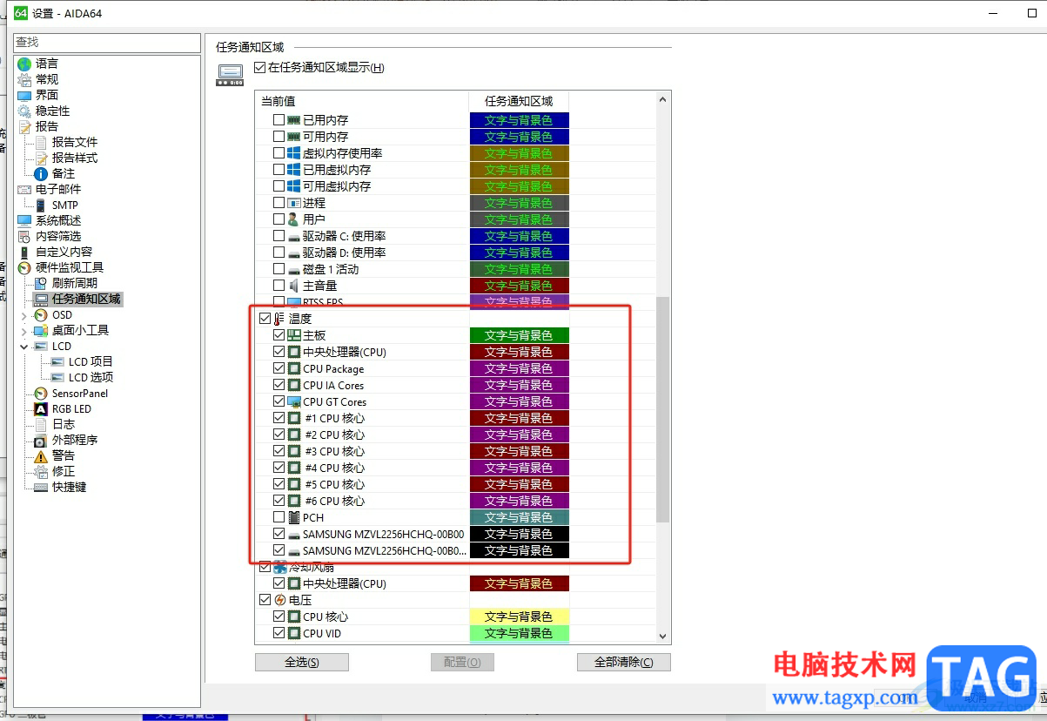
Task: Select the CPU GT Cores row
Action: click(334, 401)
